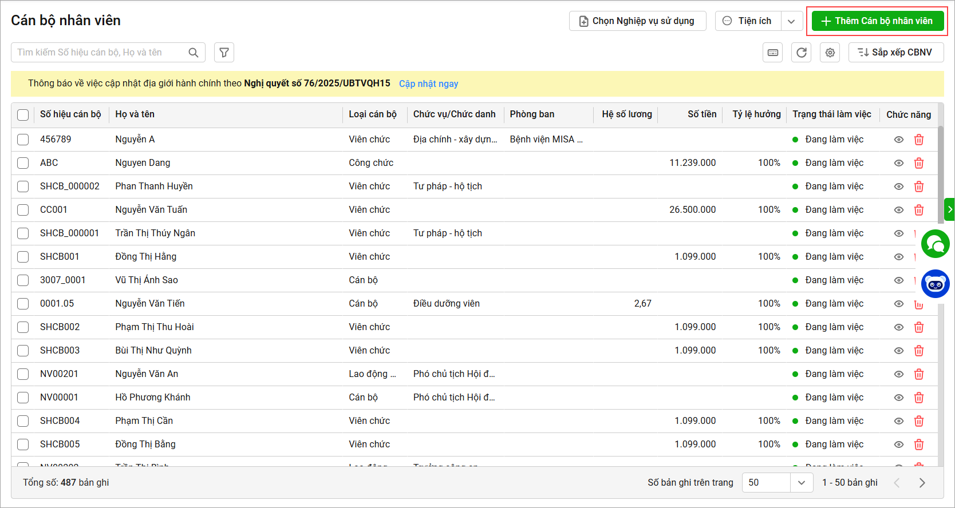The height and width of the screenshot is (508, 955).
Task: Click the filter funnel icon
Action: click(x=224, y=53)
